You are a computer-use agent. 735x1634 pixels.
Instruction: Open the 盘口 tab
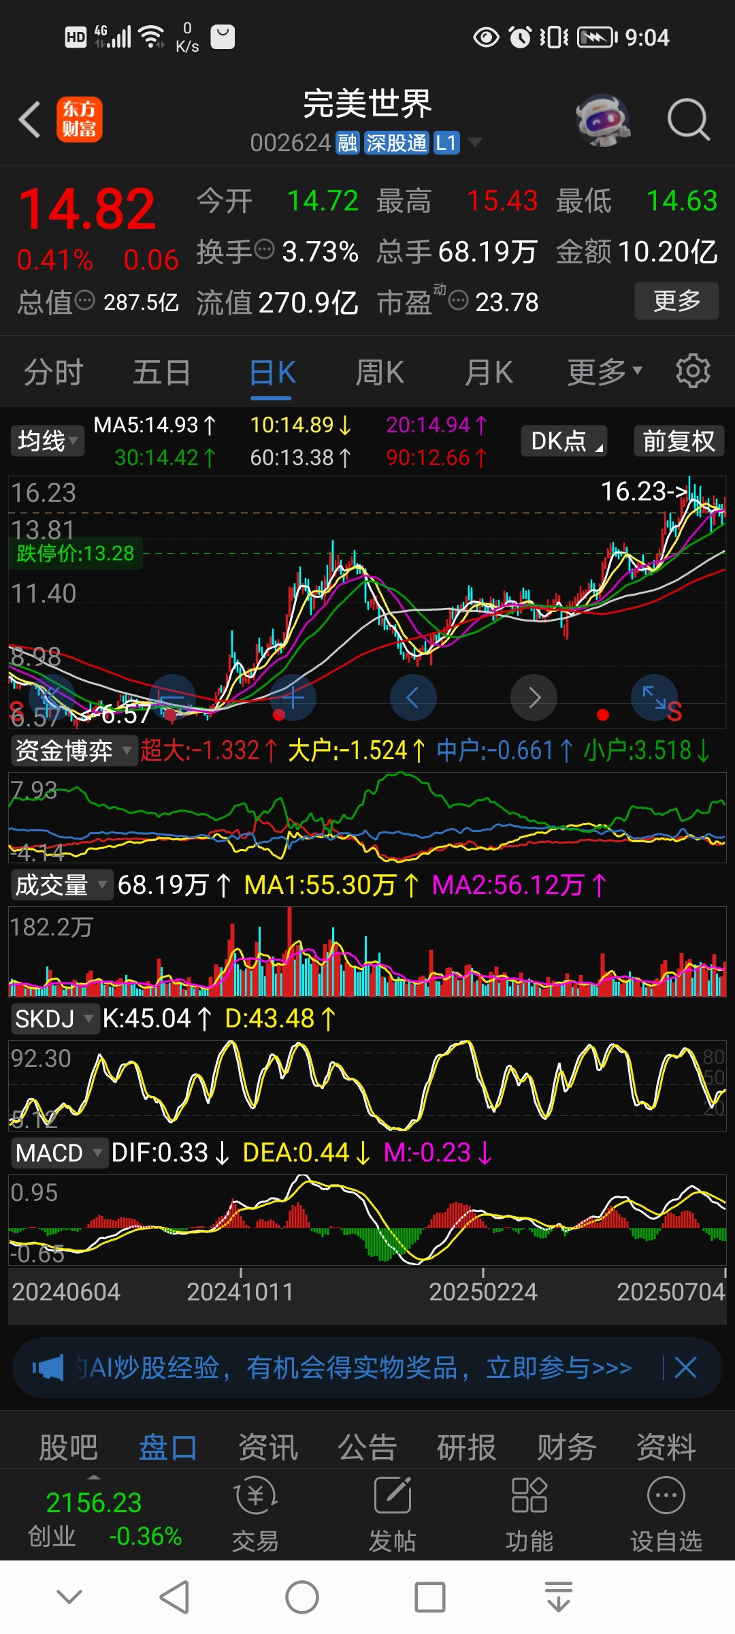click(168, 1446)
